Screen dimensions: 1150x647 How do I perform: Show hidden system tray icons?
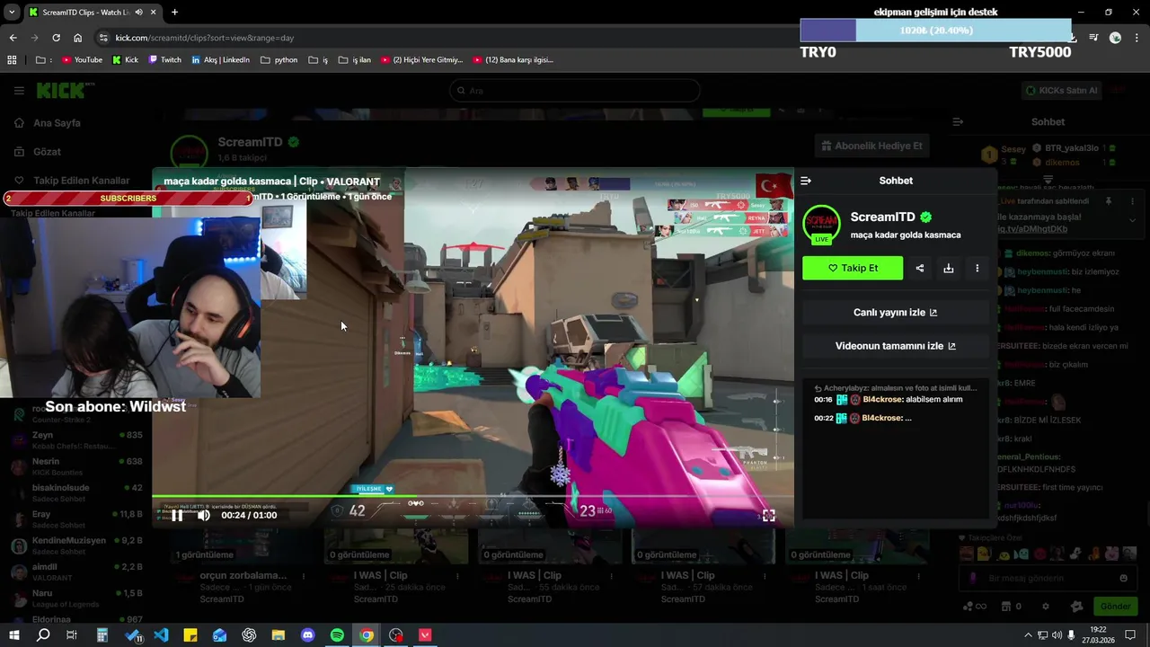pos(1028,635)
